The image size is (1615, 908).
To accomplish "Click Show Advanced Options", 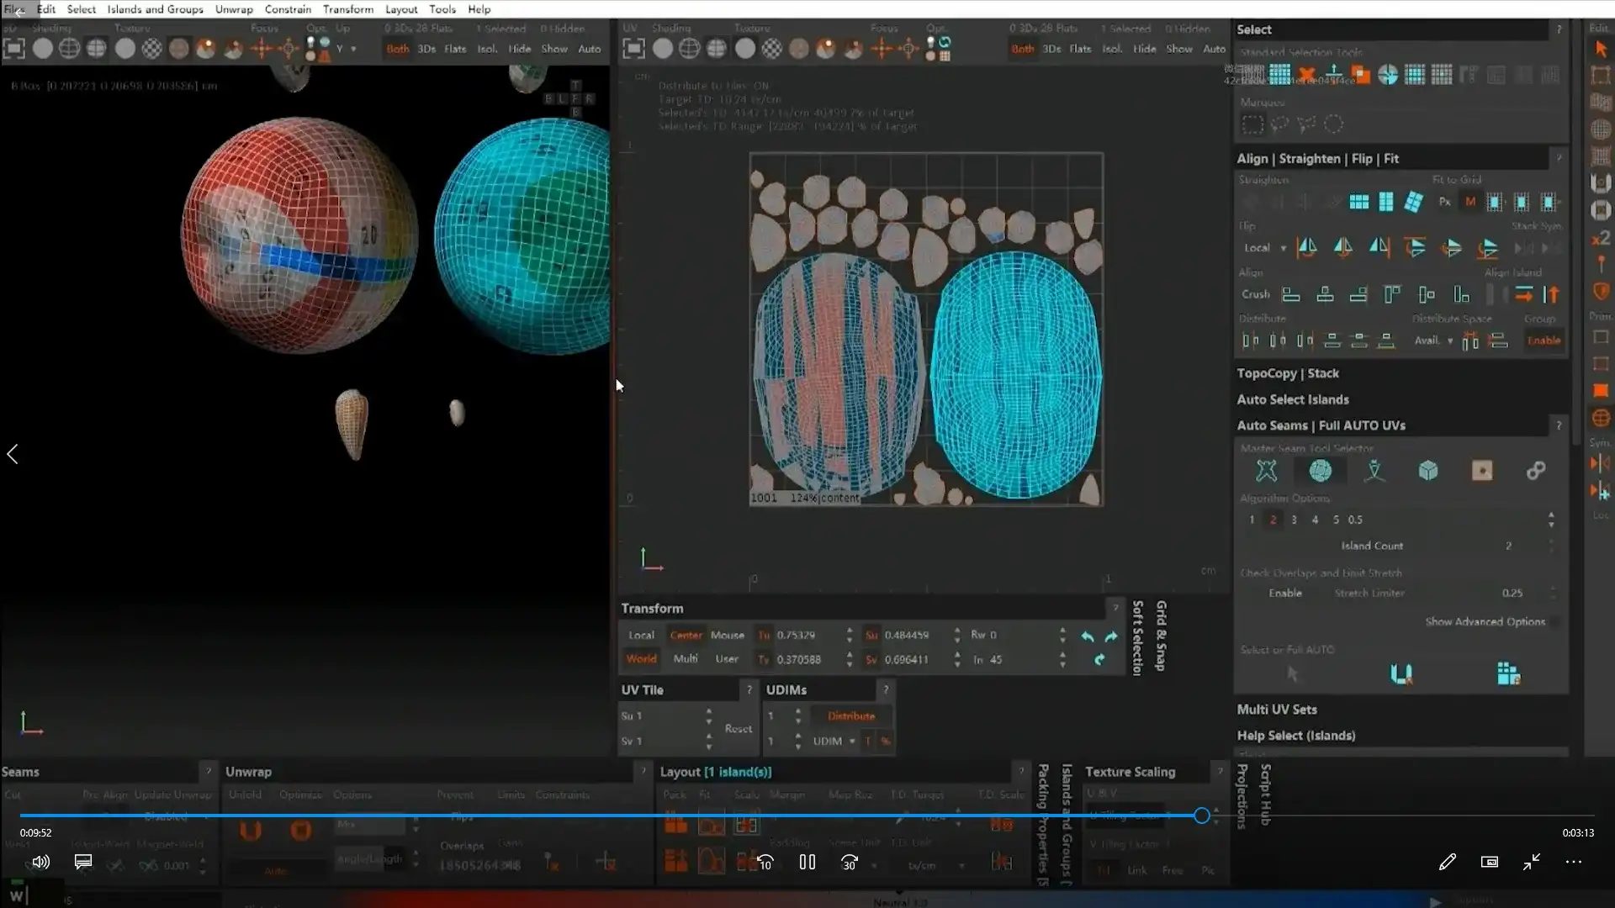I will pyautogui.click(x=1485, y=622).
